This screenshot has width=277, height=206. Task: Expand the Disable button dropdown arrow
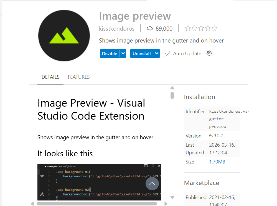click(x=123, y=53)
